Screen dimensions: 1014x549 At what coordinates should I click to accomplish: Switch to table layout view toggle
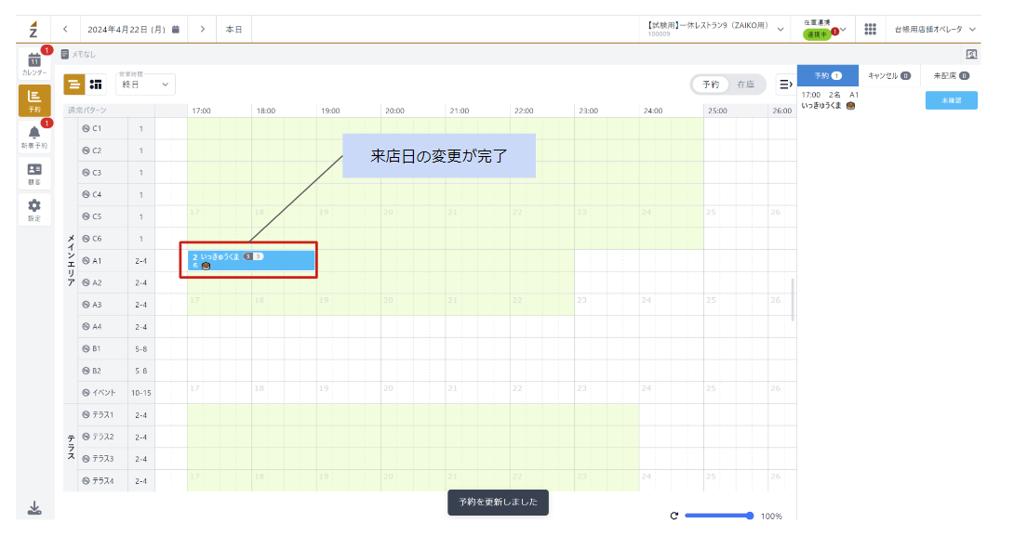(95, 85)
